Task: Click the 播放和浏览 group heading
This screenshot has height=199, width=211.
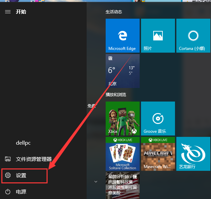Action: coord(116,95)
